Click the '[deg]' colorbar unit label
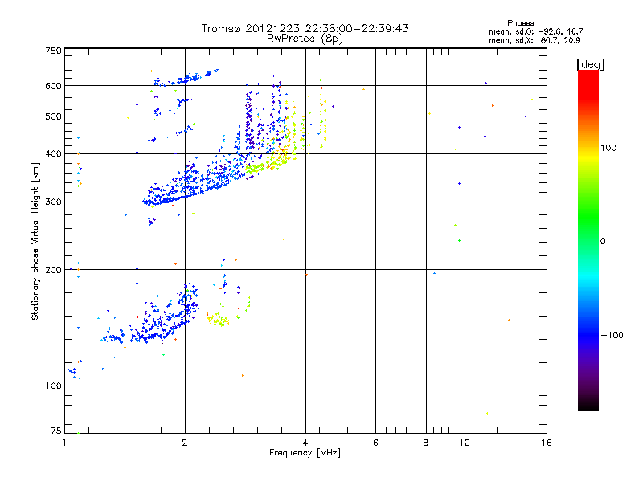The image size is (643, 482). (590, 64)
